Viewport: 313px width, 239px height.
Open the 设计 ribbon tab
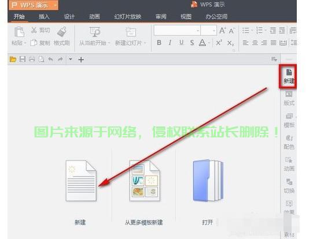pos(69,16)
